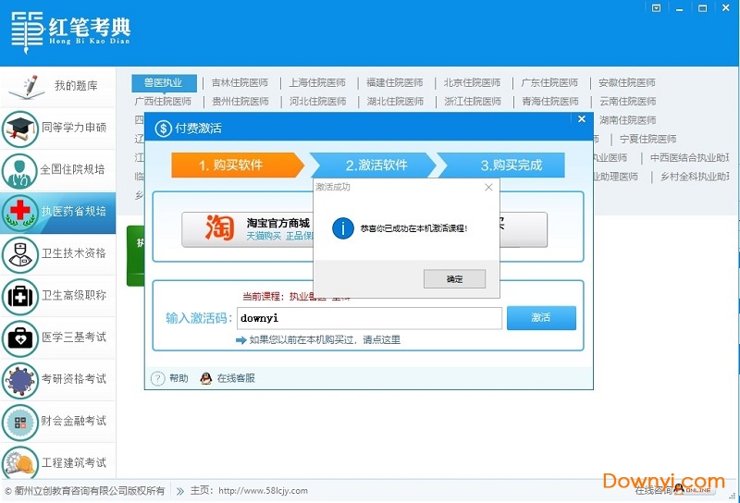Select the 工程建筑考试 helmet icon
740x503 pixels.
(x=19, y=462)
